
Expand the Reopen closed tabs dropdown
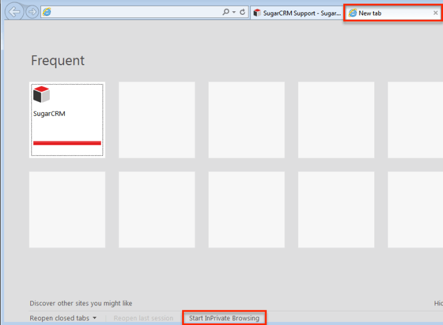click(x=63, y=318)
